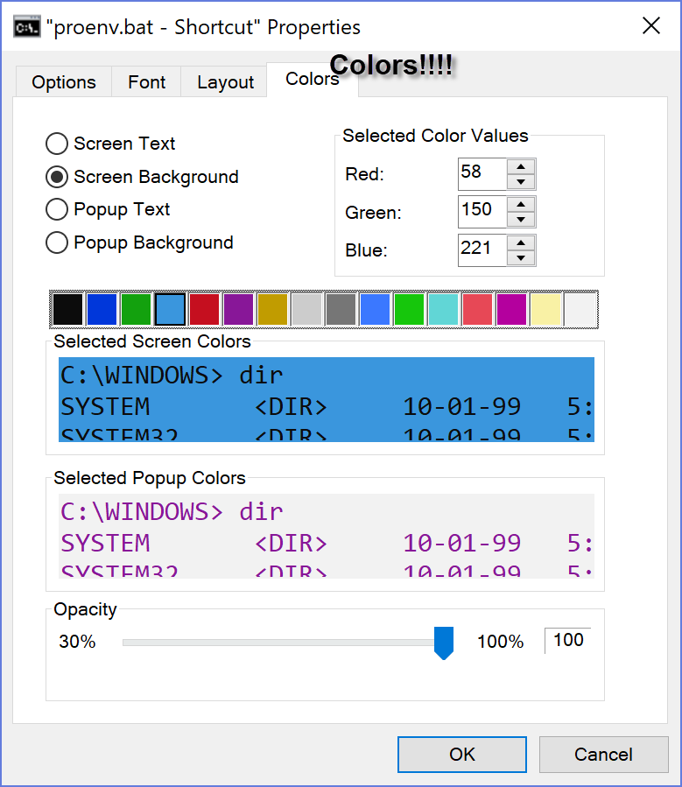Decrease the Blue value with down arrow
The height and width of the screenshot is (787, 682).
tap(521, 258)
